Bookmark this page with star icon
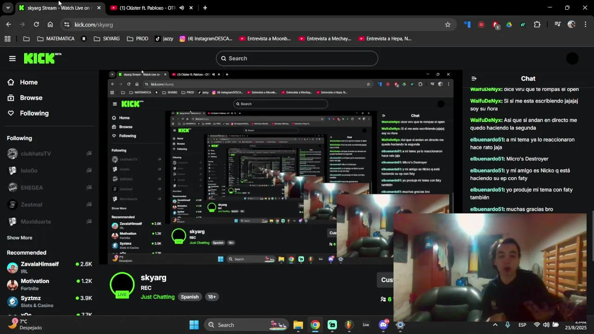 (x=447, y=25)
